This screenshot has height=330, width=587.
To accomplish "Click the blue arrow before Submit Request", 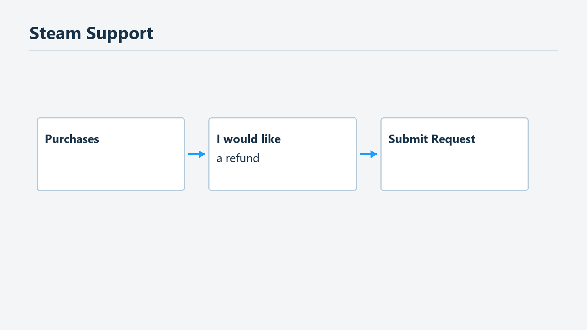I will [368, 154].
